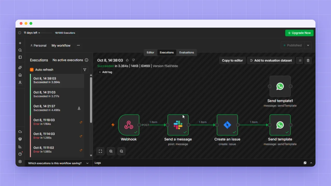
Task: Open the help question mark icon
Action: (20, 154)
